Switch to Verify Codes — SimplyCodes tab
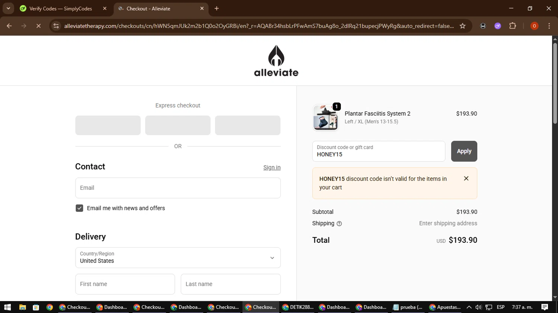Viewport: 558px width, 313px height. 60,9
